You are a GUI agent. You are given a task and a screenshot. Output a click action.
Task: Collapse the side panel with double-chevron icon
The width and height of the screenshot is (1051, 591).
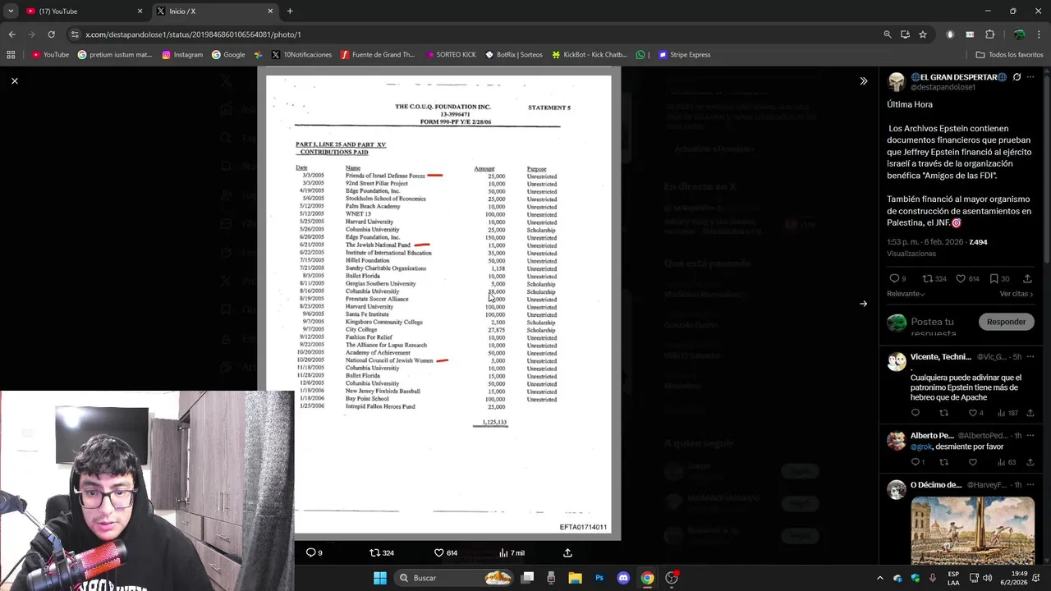[x=863, y=80]
